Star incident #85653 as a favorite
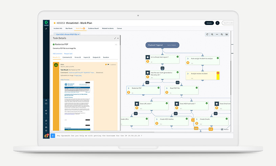 (x=54, y=23)
